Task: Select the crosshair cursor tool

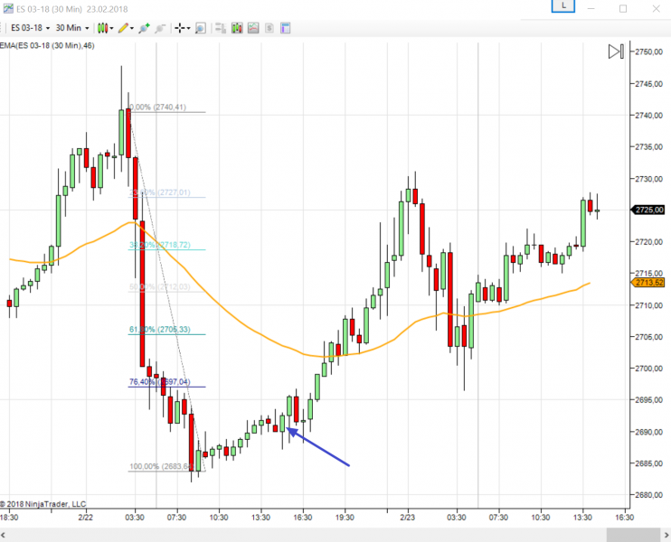Action: click(x=180, y=28)
